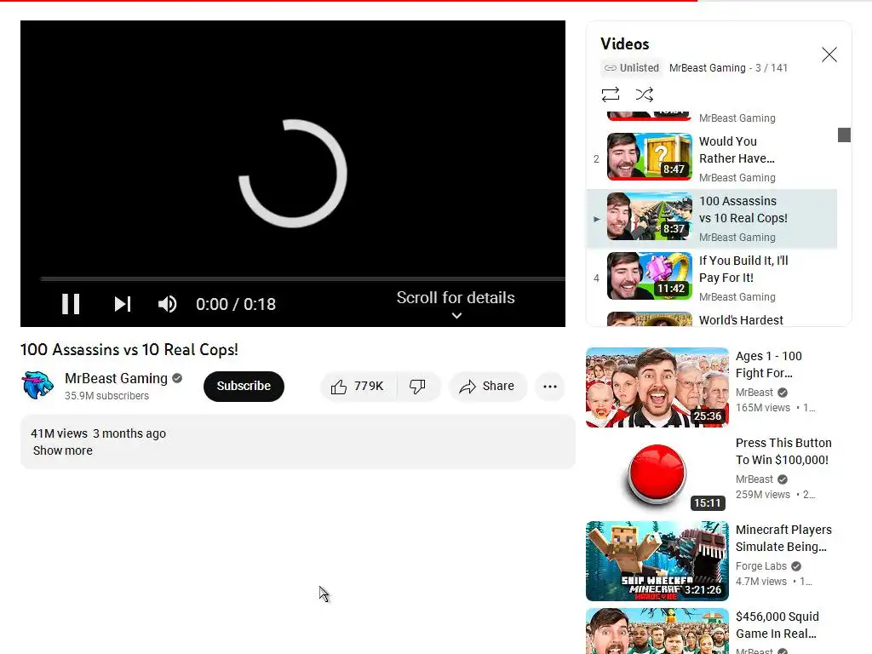
Task: Click the 779K like count
Action: click(x=369, y=386)
